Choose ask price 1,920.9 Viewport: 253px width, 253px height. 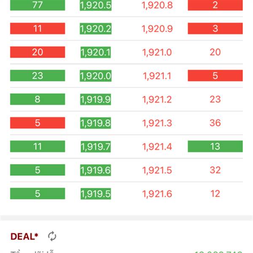157,29
